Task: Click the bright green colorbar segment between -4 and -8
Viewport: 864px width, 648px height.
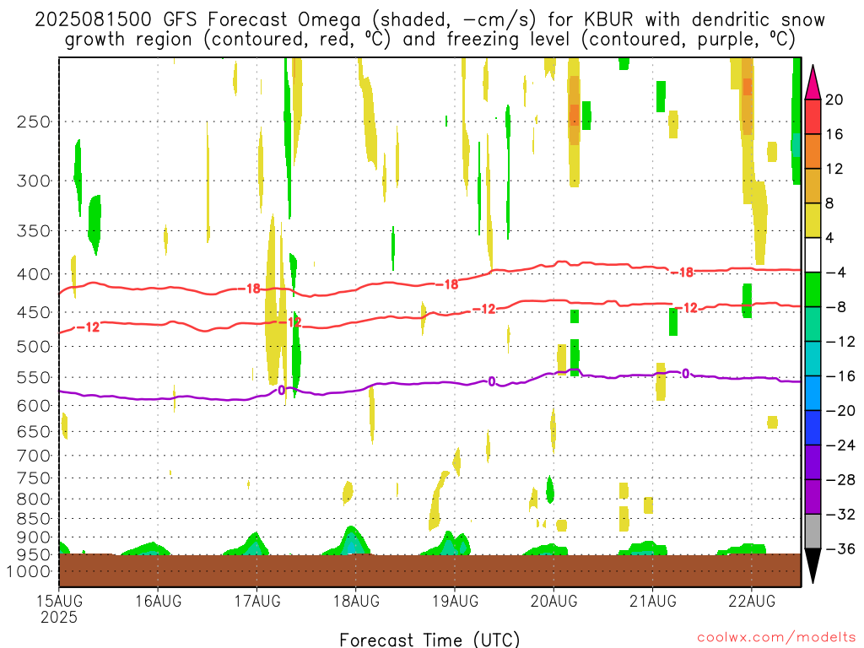Action: [813, 289]
